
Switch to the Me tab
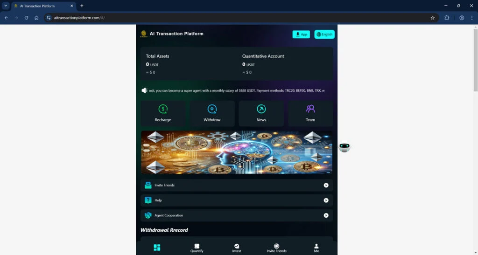coord(316,248)
